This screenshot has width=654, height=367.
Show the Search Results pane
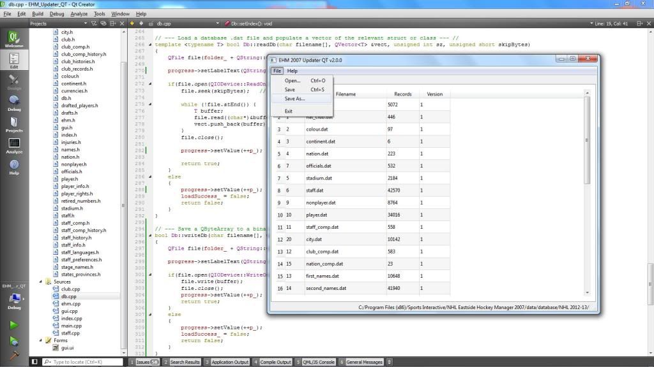pyautogui.click(x=182, y=362)
